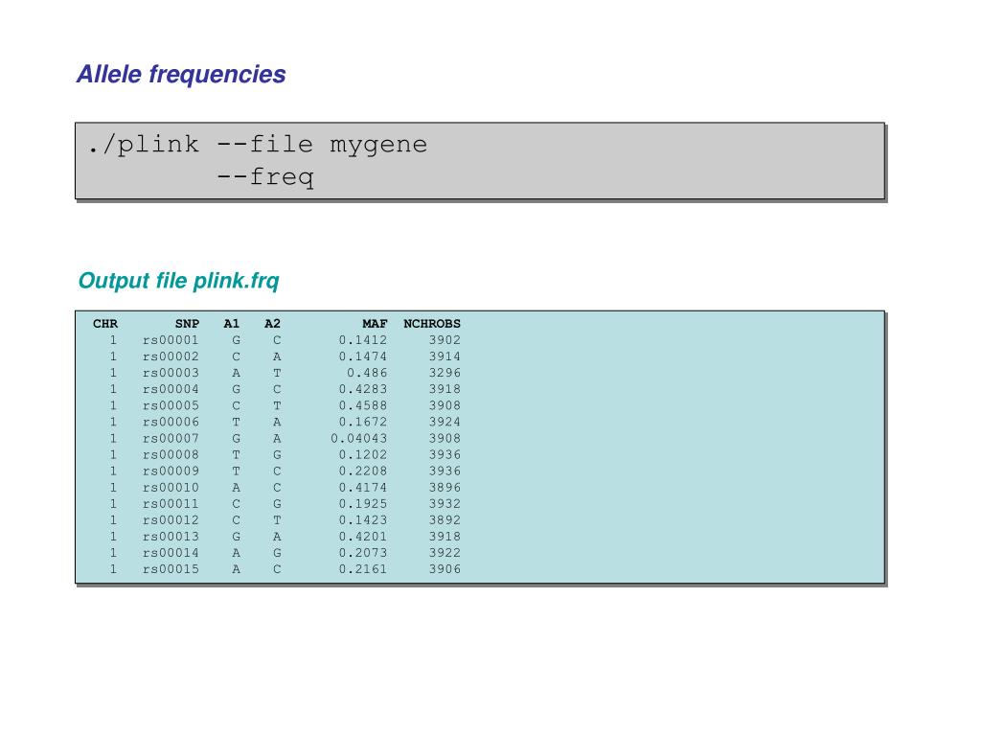The height and width of the screenshot is (736, 981).
Task: Click NCHROBS value 3906
Action: [445, 569]
